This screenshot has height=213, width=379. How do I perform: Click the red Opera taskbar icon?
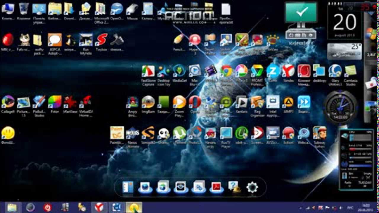click(47, 208)
